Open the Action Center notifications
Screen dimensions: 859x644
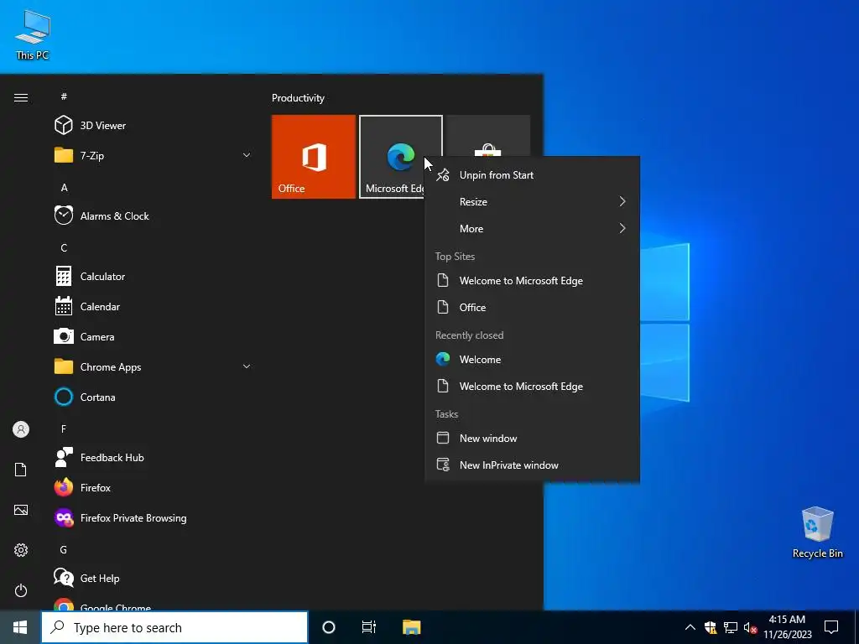tap(831, 627)
